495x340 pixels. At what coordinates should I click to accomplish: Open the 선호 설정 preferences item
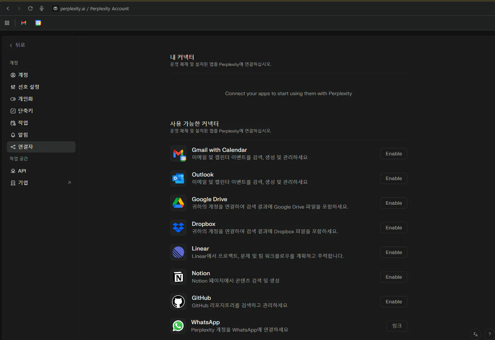click(41, 87)
